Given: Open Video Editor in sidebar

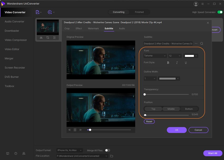Looking at the screenshot, I should [12, 49].
